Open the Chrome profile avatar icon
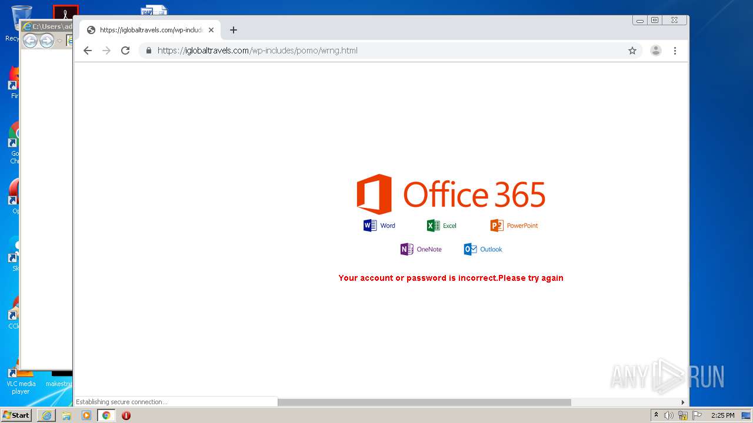 [x=656, y=51]
